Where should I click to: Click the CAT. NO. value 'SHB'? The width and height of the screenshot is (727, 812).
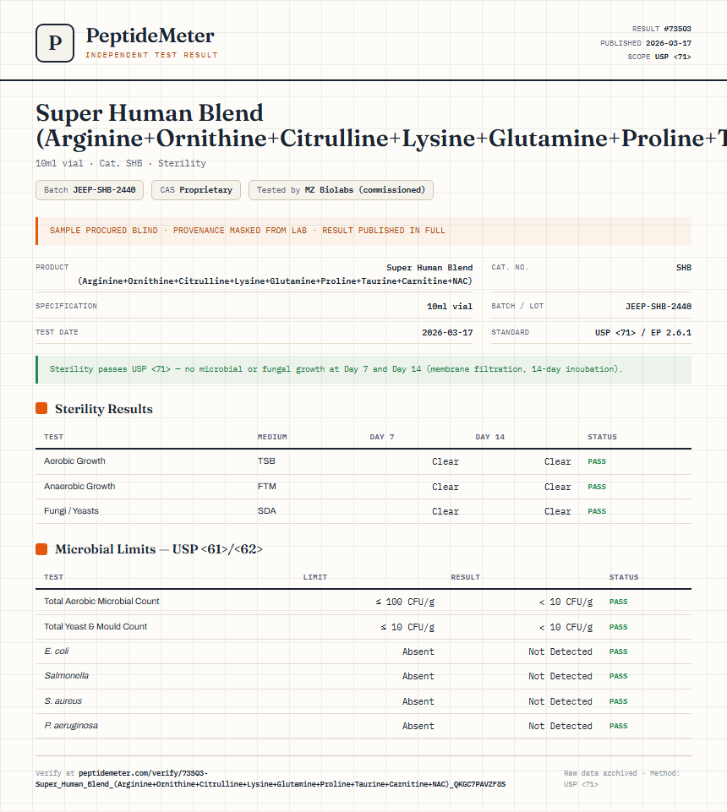684,268
